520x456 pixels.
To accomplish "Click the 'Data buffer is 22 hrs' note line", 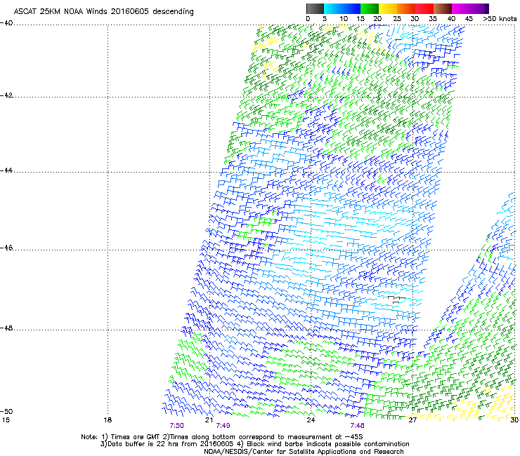I will 254,444.
